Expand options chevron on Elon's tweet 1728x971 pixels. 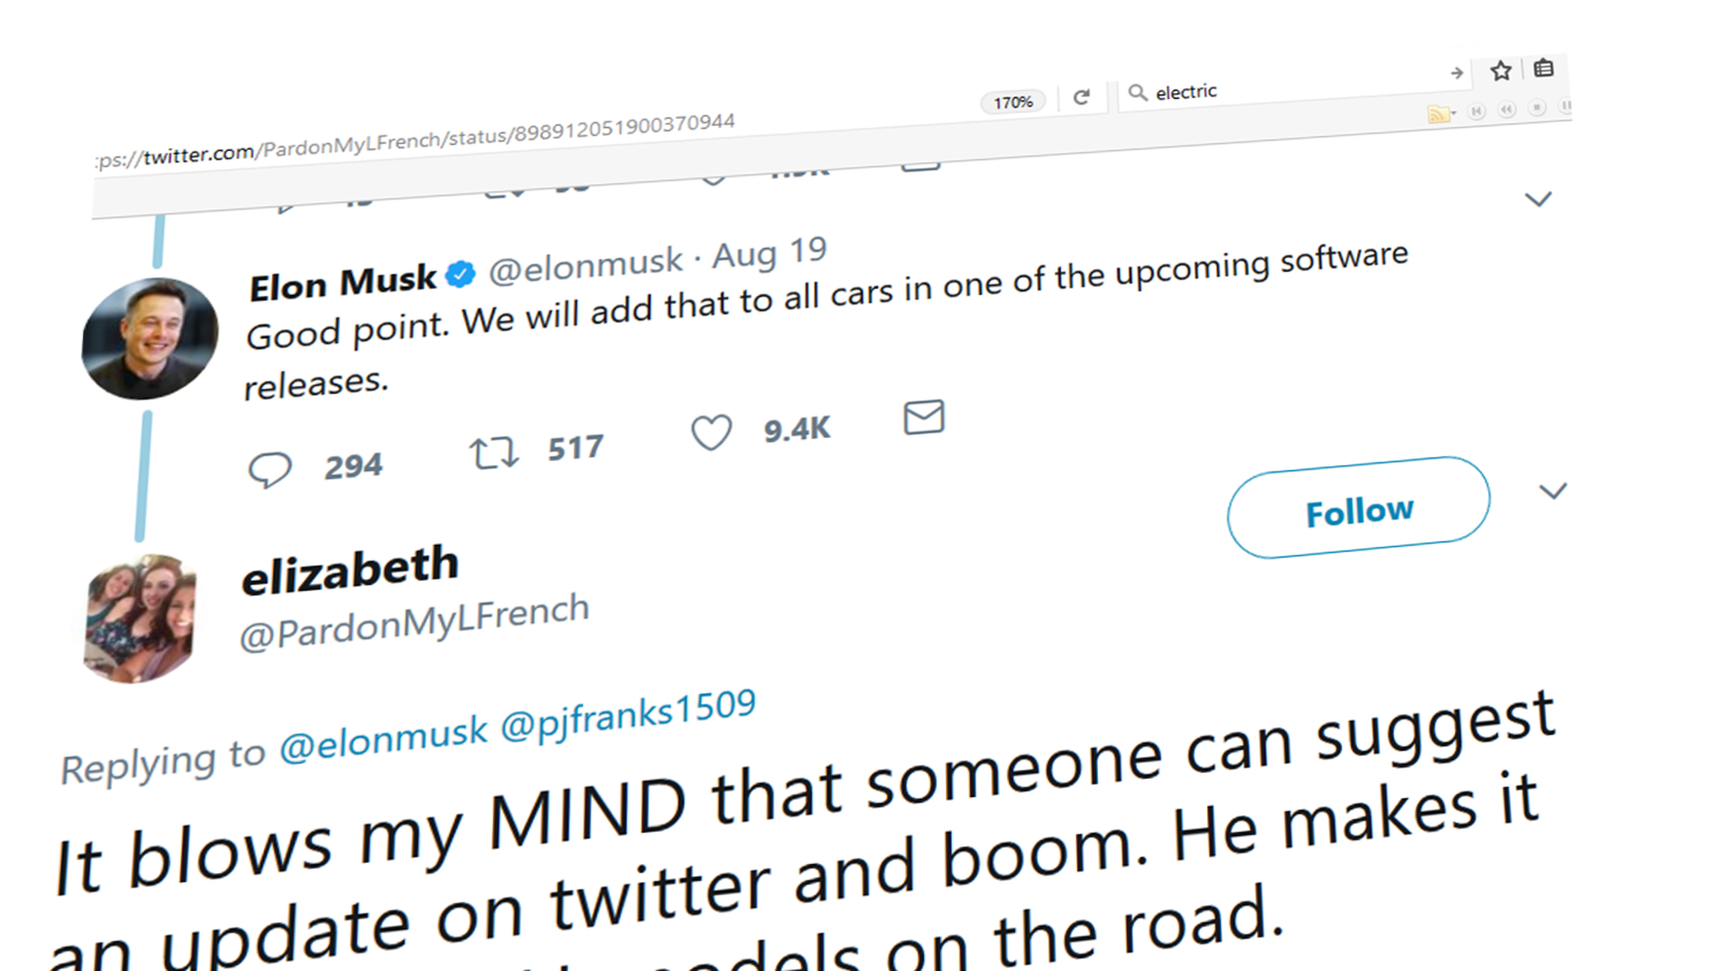coord(1538,199)
